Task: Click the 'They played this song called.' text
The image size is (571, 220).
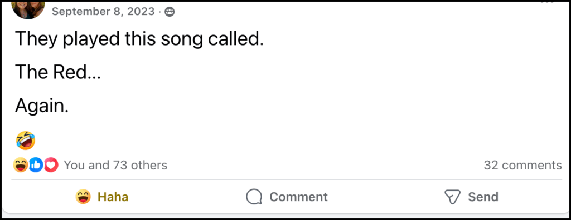Action: coord(139,39)
